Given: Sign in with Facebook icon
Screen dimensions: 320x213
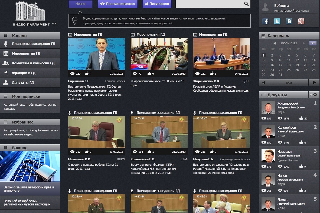Looking at the screenshot, I should (265, 21).
